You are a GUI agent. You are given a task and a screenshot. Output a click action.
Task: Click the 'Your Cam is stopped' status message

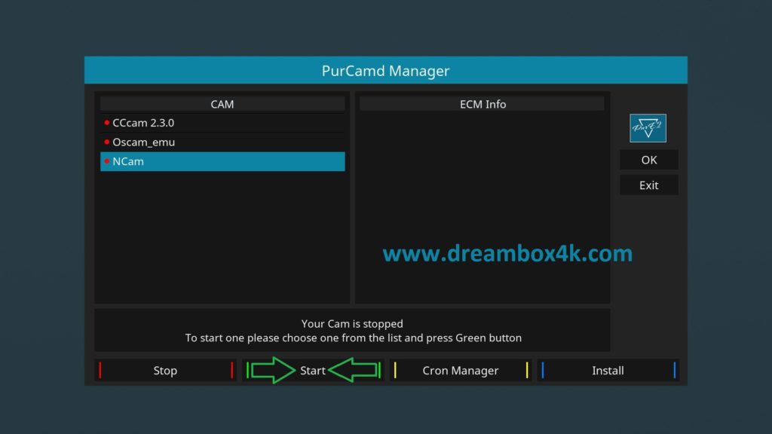coord(352,324)
